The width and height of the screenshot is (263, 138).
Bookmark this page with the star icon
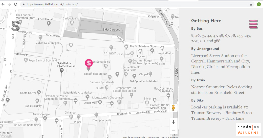251,4
